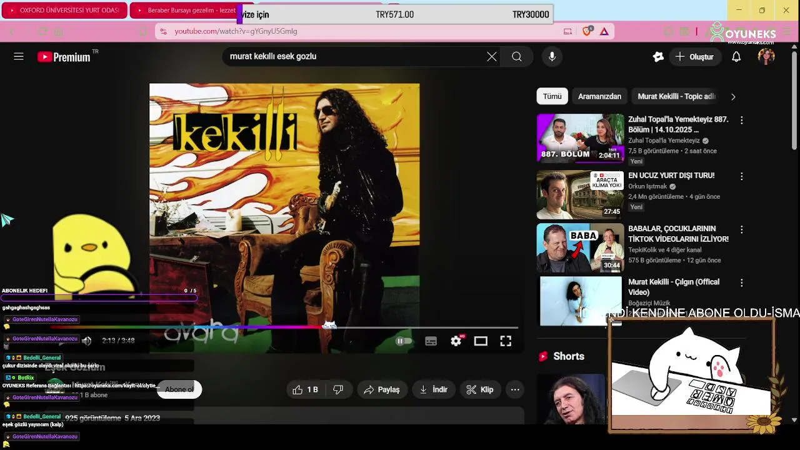Like the video with thumbs up
Screen dimensions: 800x450
point(306,389)
